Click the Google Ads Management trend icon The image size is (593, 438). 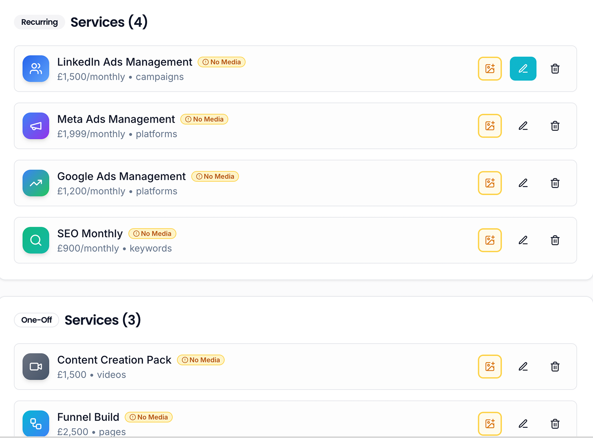36,183
